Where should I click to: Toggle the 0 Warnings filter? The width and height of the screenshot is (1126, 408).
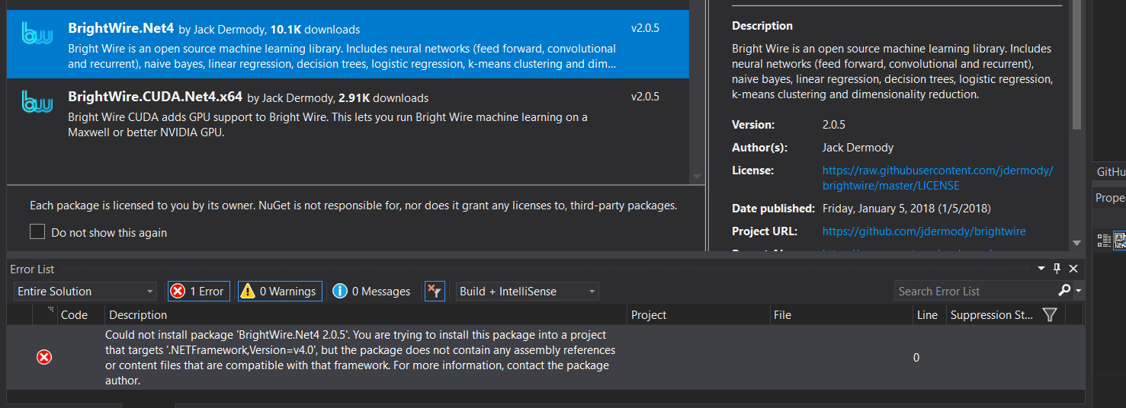(x=280, y=291)
